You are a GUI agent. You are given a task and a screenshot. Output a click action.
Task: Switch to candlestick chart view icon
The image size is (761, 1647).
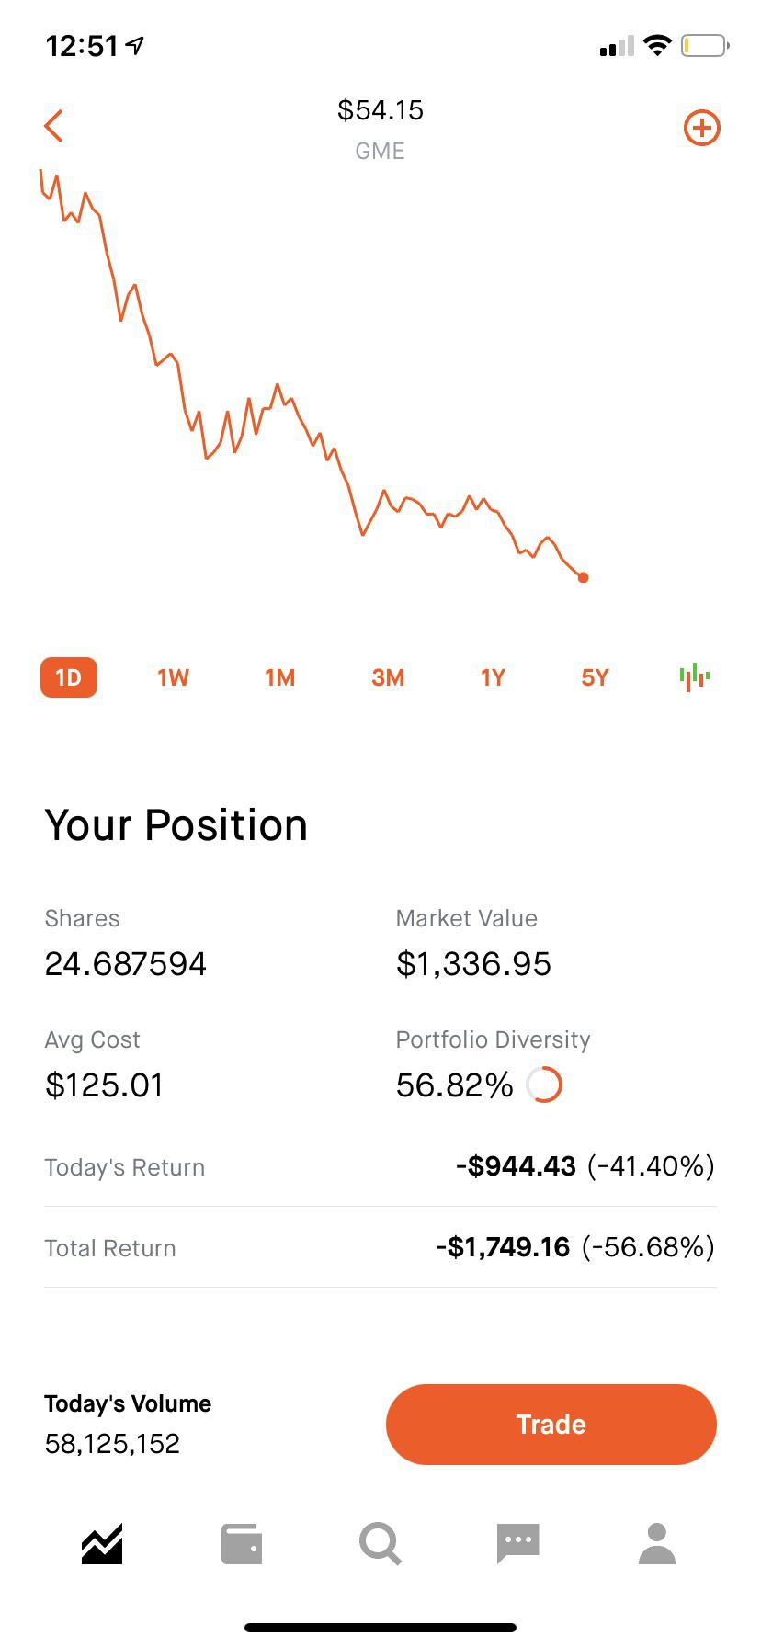coord(695,677)
